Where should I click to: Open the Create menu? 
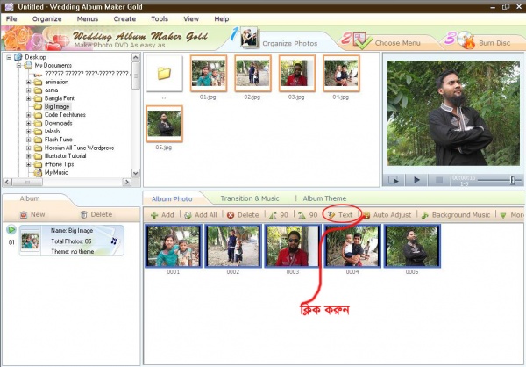tap(124, 18)
